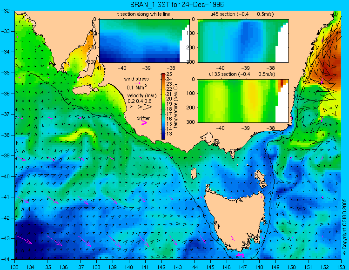Click the '100' depth label of u45 section
Screen dimensions: 349x270
click(x=191, y=33)
